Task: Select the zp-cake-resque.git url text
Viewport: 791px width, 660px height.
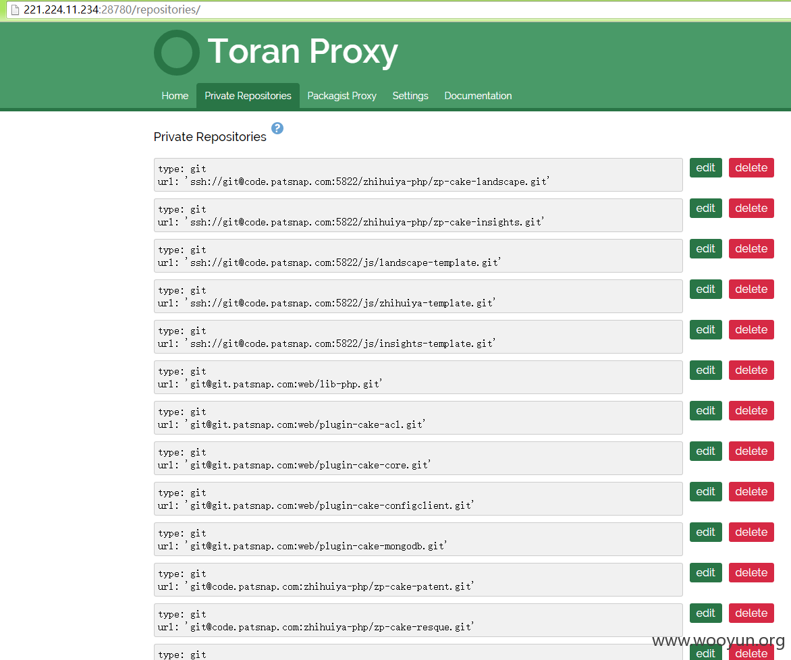Action: (316, 627)
